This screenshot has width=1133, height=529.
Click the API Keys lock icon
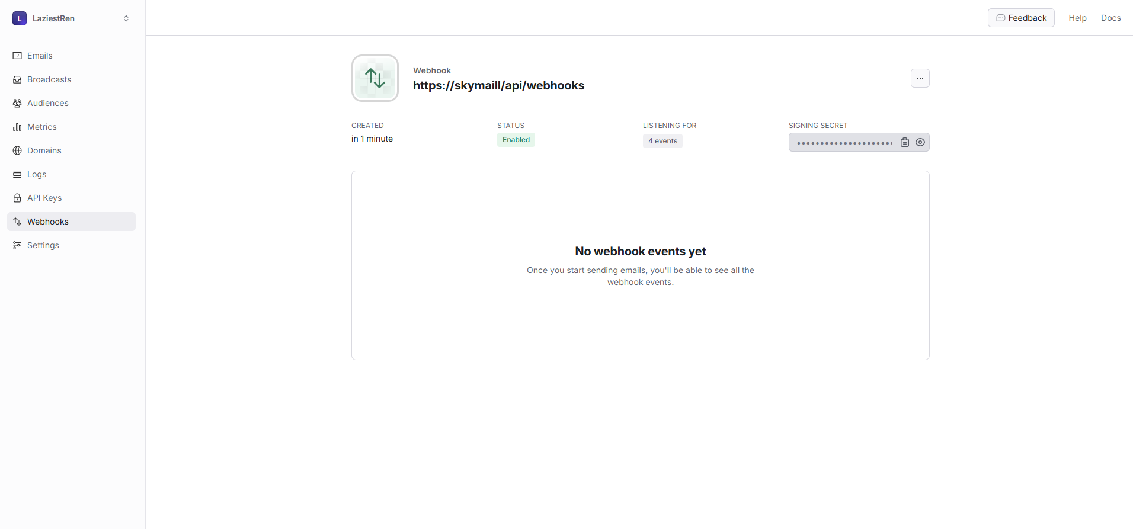(17, 198)
